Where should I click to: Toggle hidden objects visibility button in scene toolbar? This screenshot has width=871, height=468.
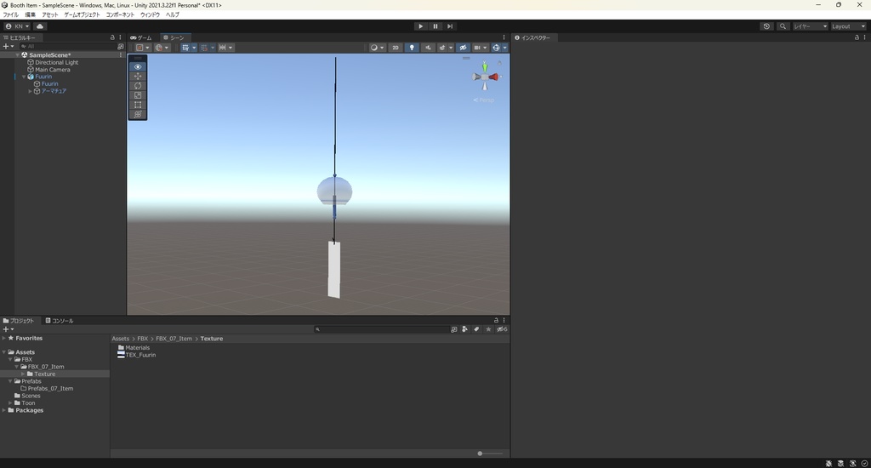click(463, 48)
